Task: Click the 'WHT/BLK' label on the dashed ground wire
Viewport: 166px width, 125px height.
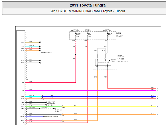Action: (44, 108)
